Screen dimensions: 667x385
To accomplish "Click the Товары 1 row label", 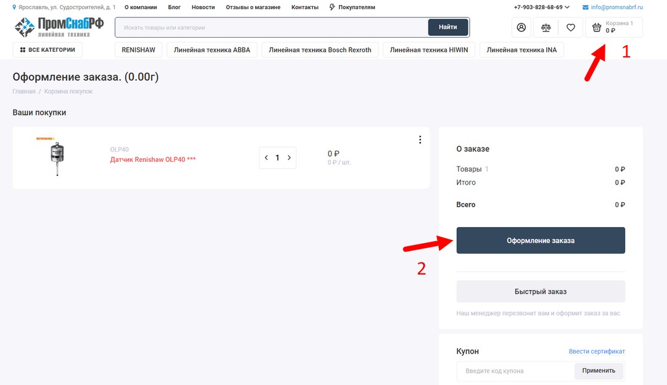I will [472, 169].
